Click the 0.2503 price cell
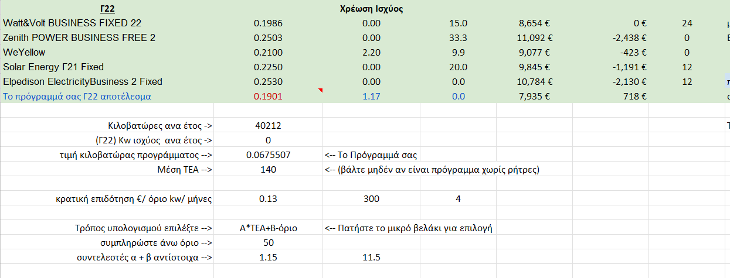This screenshot has height=278, width=730. (268, 38)
